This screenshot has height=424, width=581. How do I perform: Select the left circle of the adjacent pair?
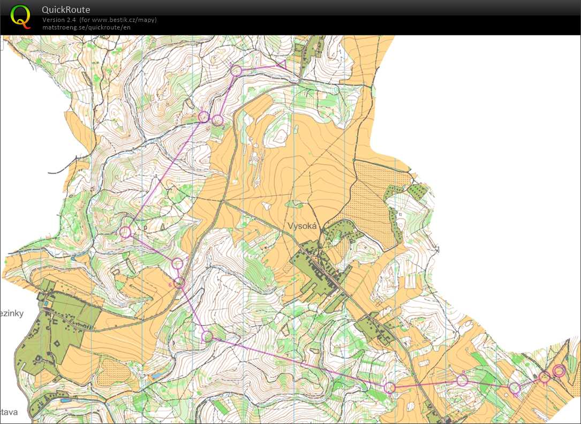[x=203, y=117]
